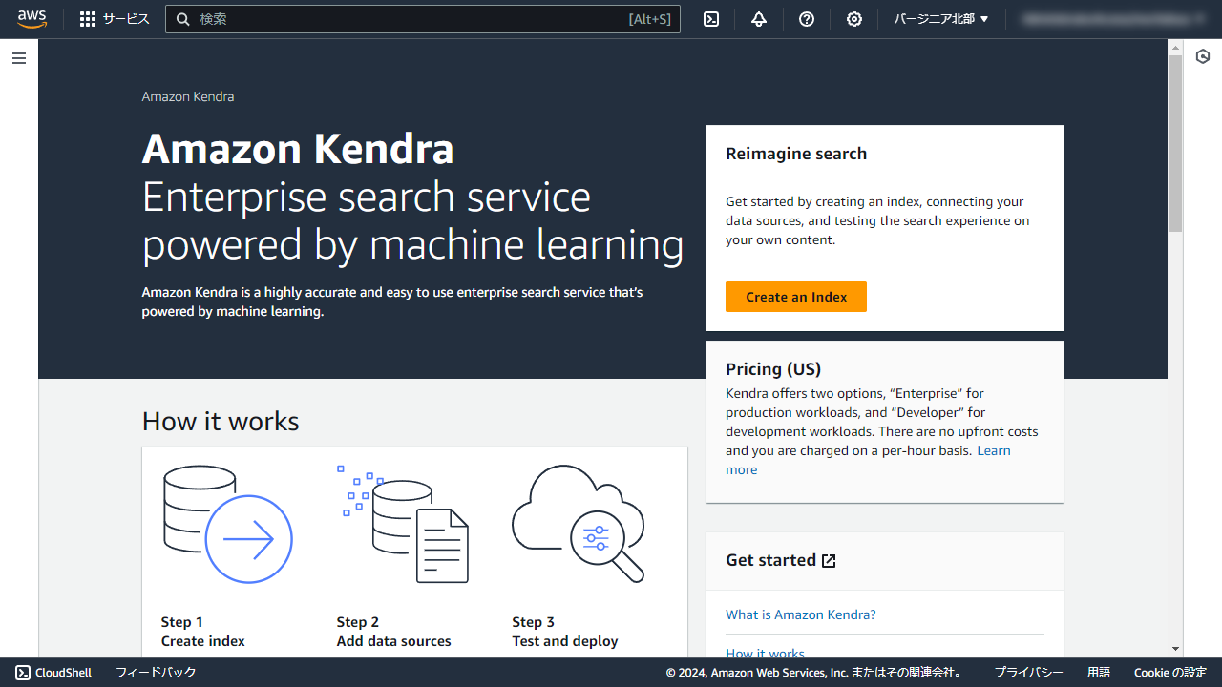1222x687 pixels.
Task: Open CloudShell from the footer
Action: point(53,673)
